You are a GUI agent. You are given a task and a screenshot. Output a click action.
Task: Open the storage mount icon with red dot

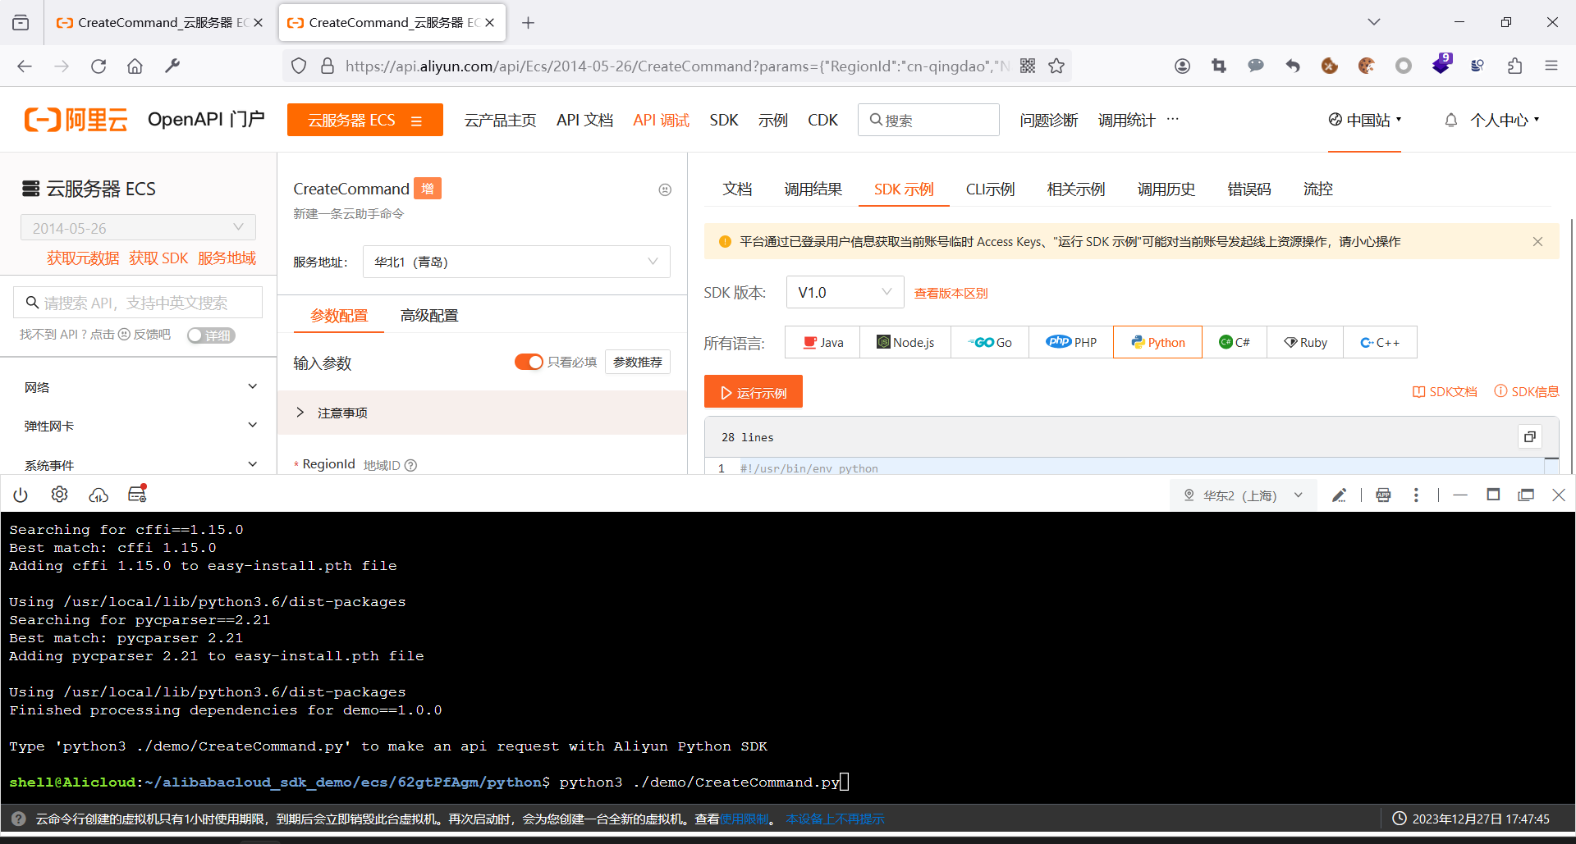137,494
